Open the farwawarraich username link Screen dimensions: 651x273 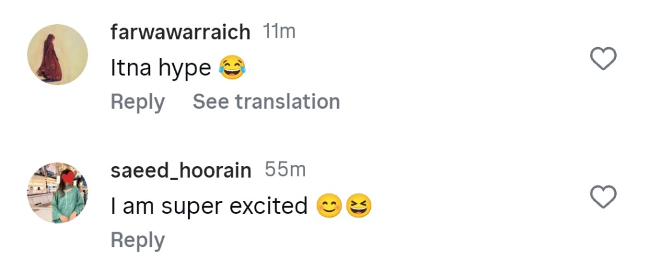coord(181,32)
